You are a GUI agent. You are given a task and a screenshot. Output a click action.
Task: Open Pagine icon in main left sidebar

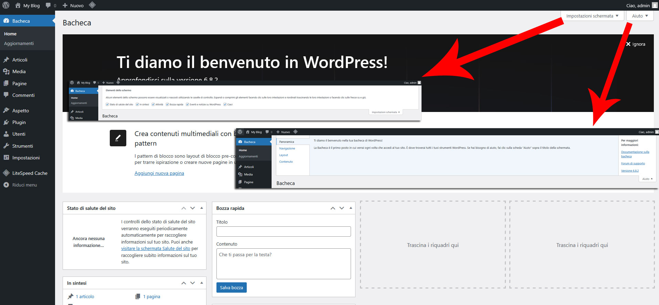click(x=6, y=83)
